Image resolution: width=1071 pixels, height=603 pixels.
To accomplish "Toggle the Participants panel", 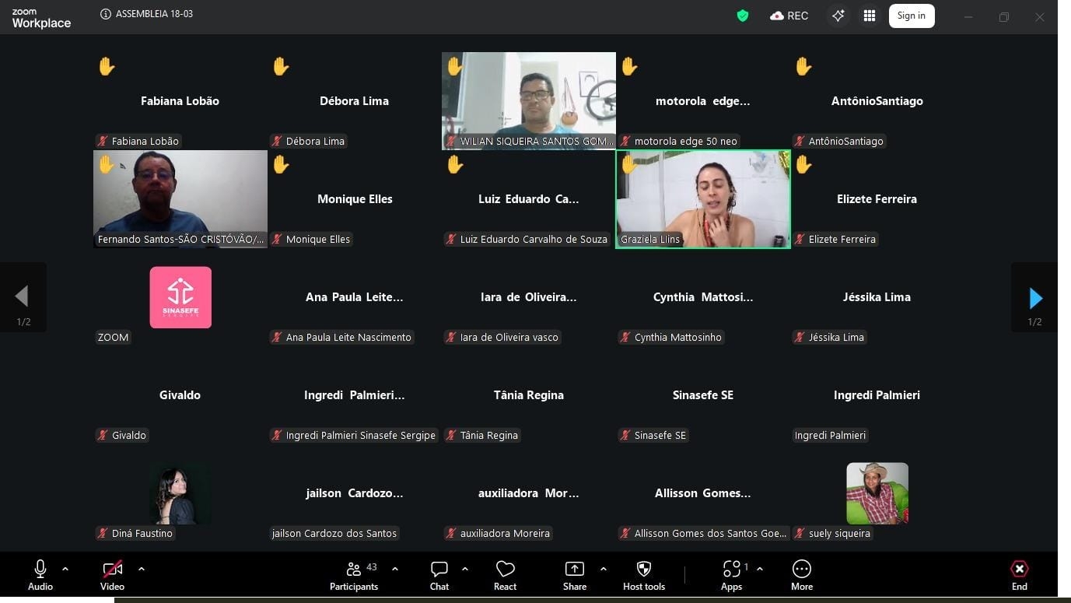I will click(354, 576).
